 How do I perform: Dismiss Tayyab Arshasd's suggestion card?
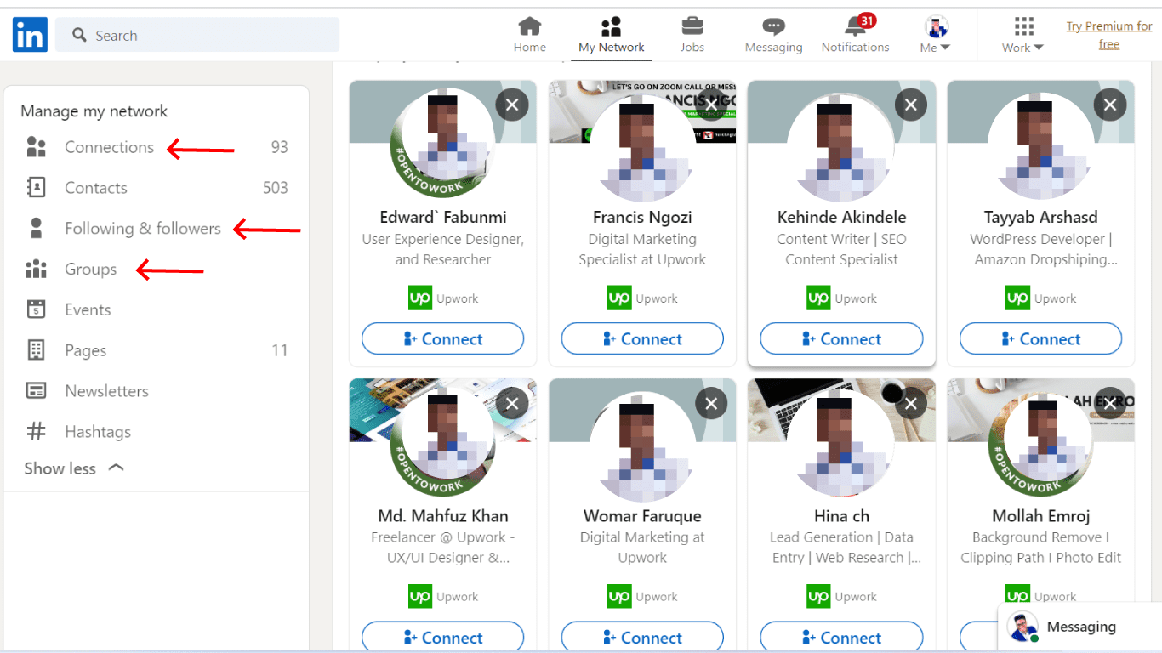(x=1110, y=105)
